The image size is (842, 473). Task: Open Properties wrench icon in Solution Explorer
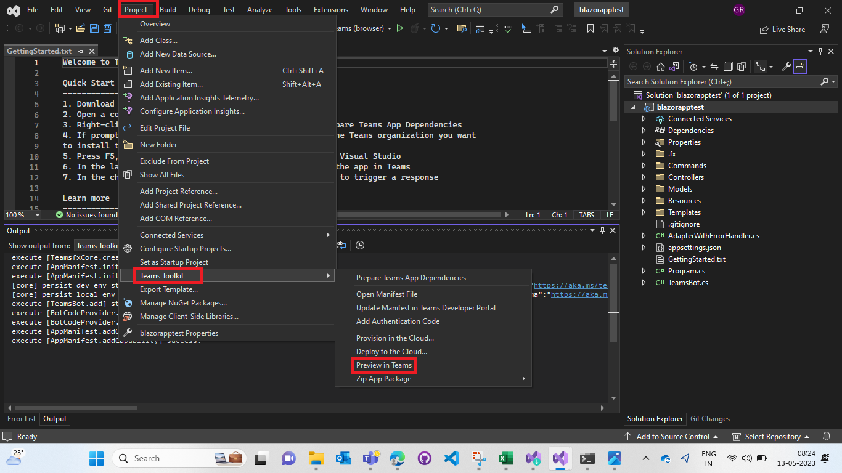(x=787, y=67)
